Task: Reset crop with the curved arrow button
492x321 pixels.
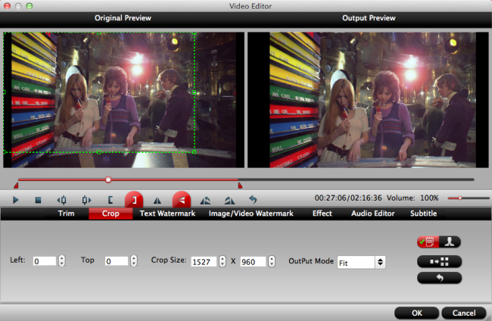Action: tap(439, 278)
